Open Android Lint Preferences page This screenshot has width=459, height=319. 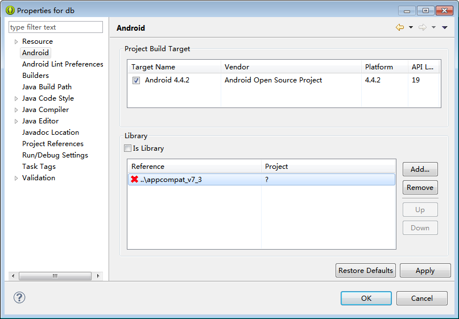pos(63,64)
